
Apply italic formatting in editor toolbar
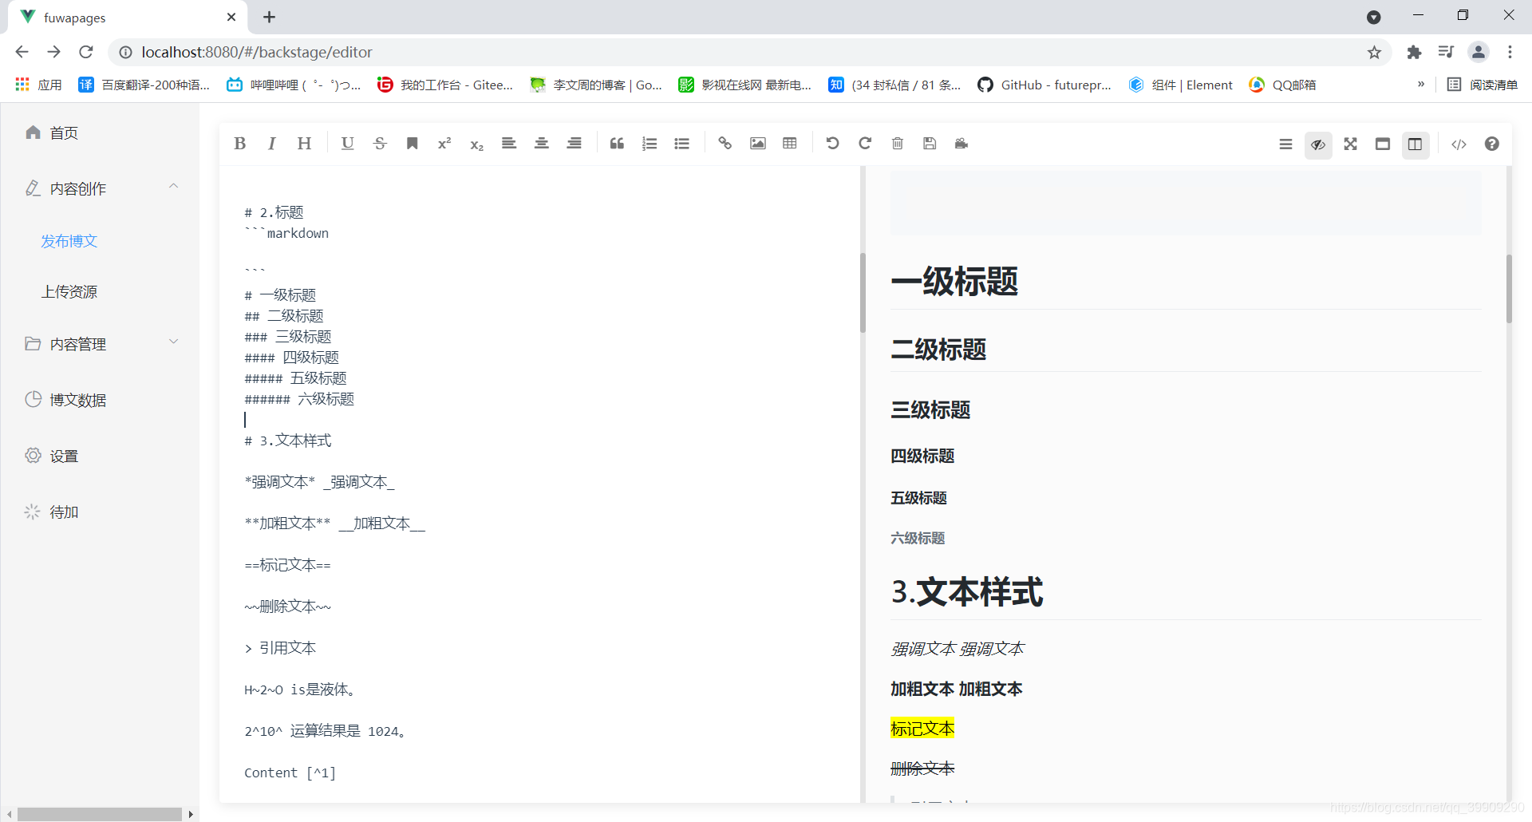[271, 144]
